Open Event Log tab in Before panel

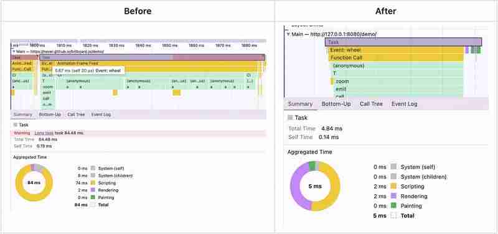click(x=101, y=115)
